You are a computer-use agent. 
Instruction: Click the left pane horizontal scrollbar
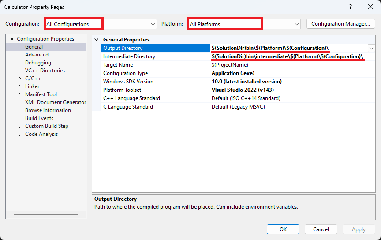(x=46, y=215)
